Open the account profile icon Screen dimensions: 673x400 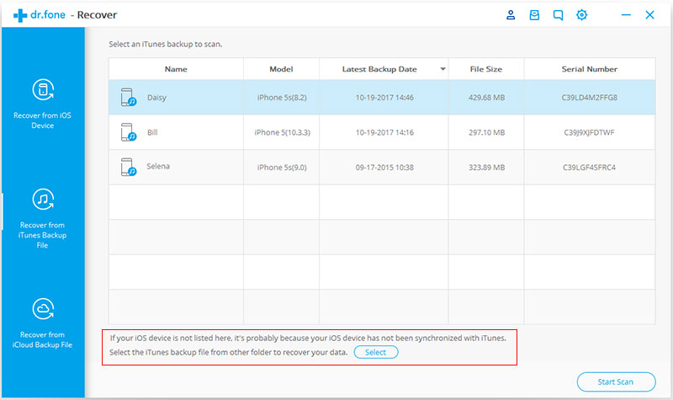(x=511, y=15)
